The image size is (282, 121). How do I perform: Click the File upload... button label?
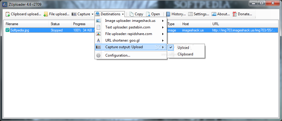[59, 14]
